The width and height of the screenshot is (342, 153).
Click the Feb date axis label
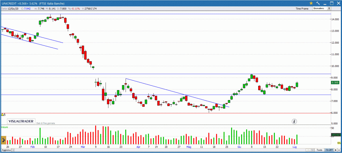click(32, 147)
